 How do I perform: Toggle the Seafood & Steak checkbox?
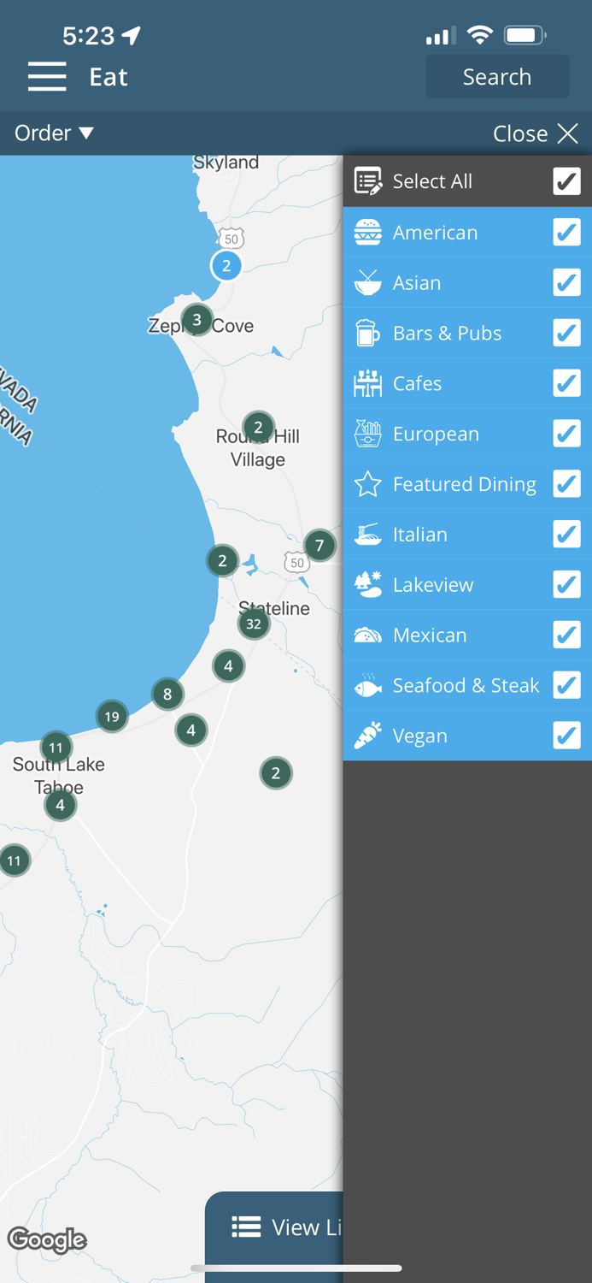566,685
